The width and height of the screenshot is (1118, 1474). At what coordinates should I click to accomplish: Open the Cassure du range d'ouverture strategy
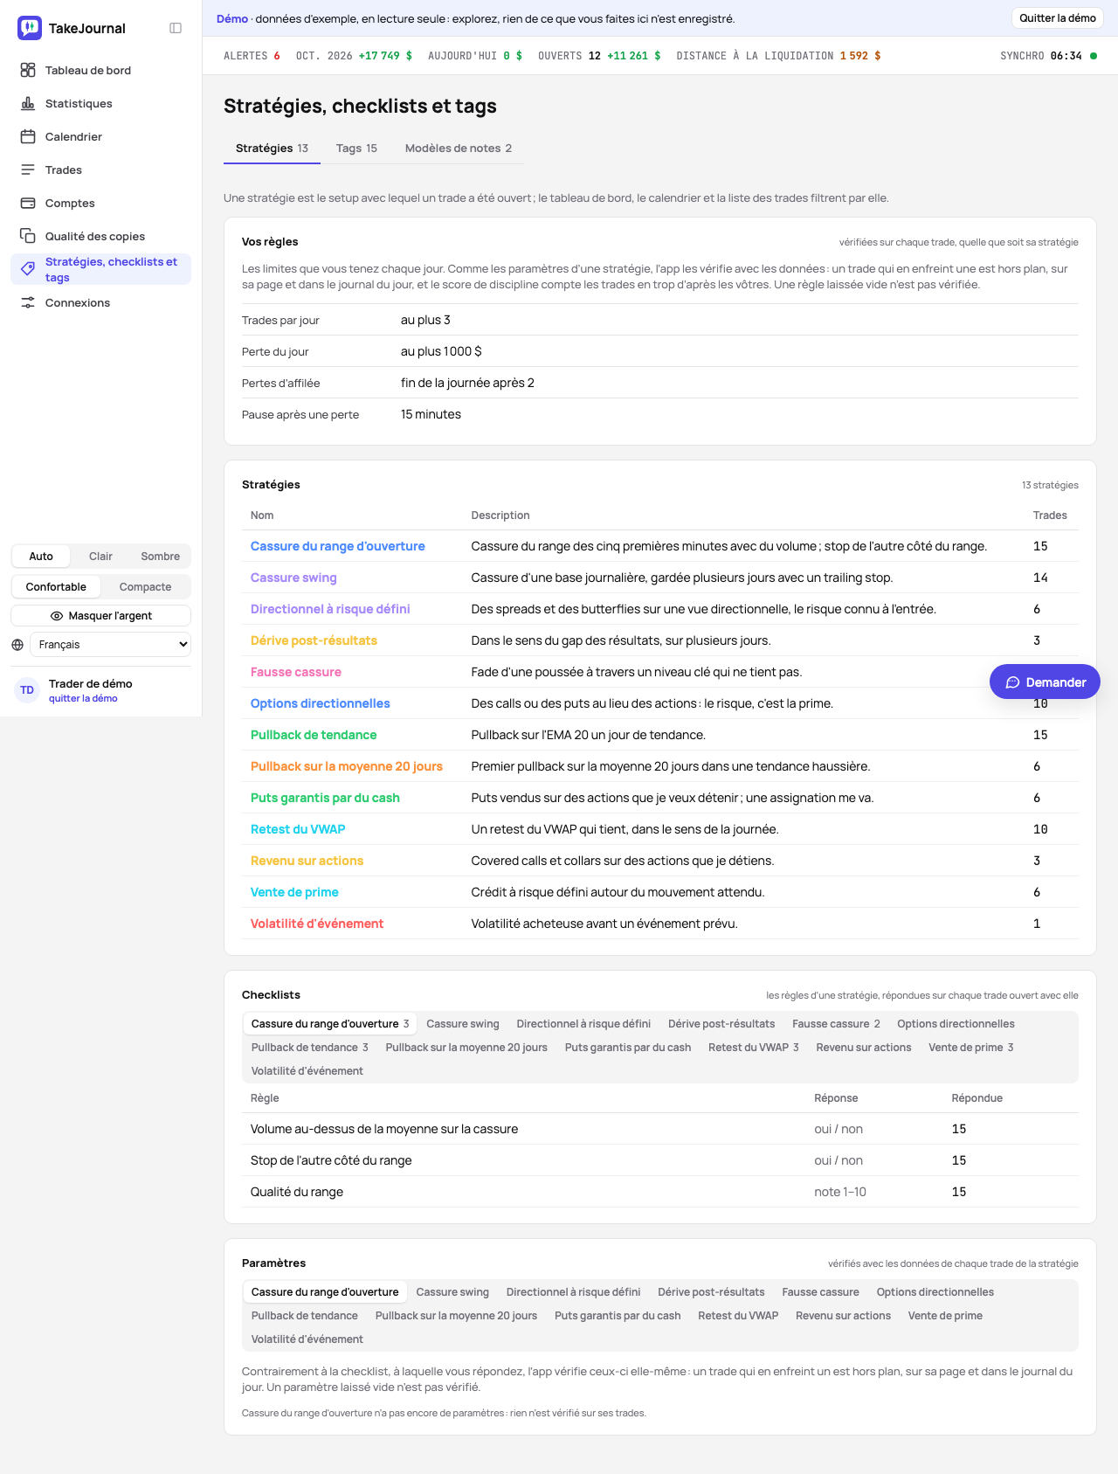(337, 546)
